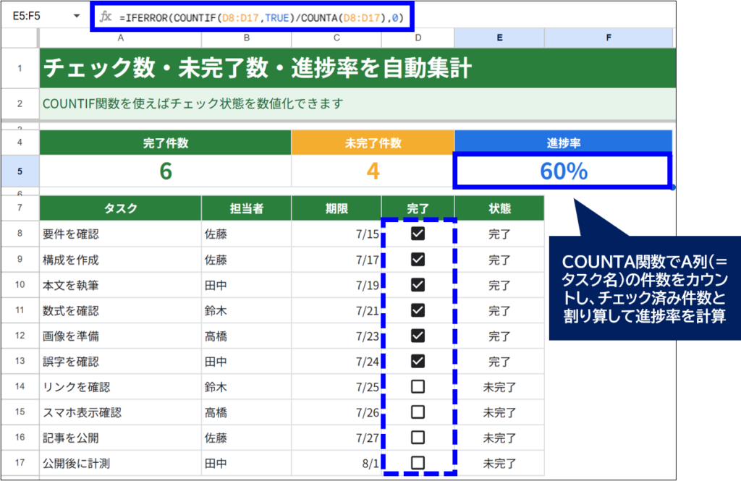Select the task cell 要件を確認
This screenshot has height=481, width=741.
point(121,234)
